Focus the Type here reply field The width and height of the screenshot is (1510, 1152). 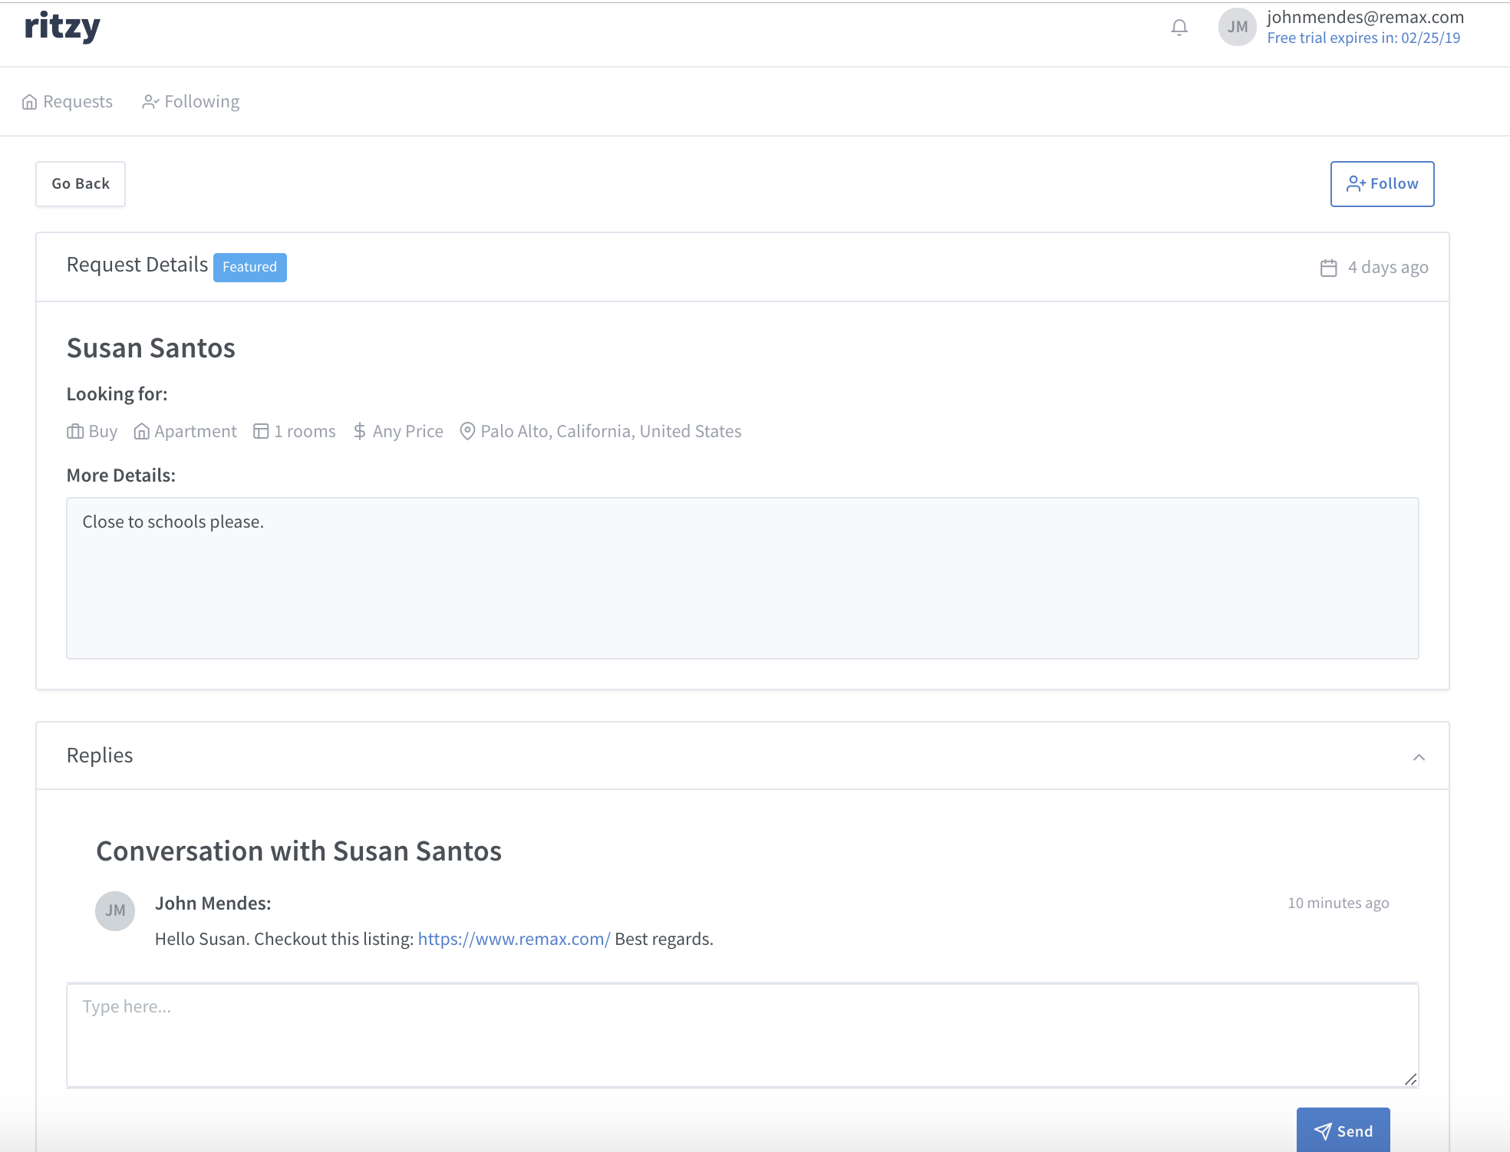click(x=742, y=1035)
